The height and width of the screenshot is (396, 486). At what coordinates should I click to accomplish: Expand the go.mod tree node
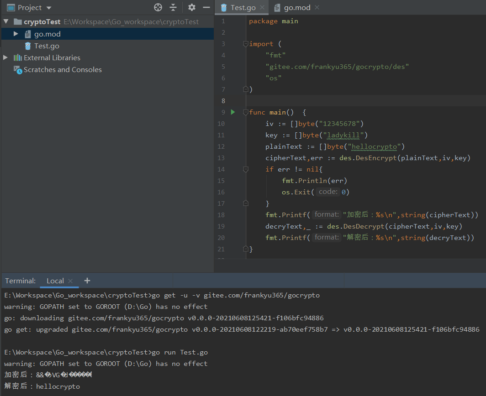pos(16,34)
